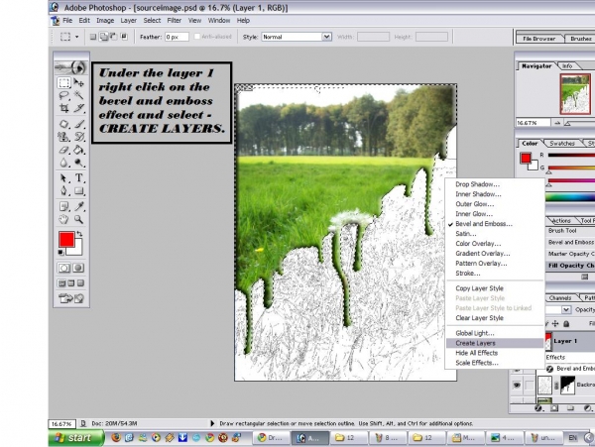The height and width of the screenshot is (447, 595).
Task: Hide the Background layer eye icon
Action: click(517, 386)
